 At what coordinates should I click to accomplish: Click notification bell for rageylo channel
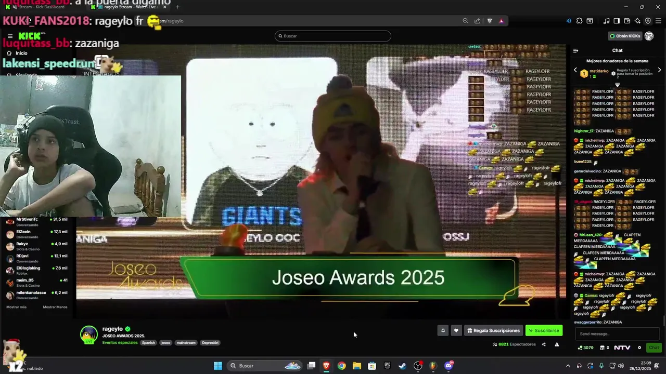pos(443,330)
